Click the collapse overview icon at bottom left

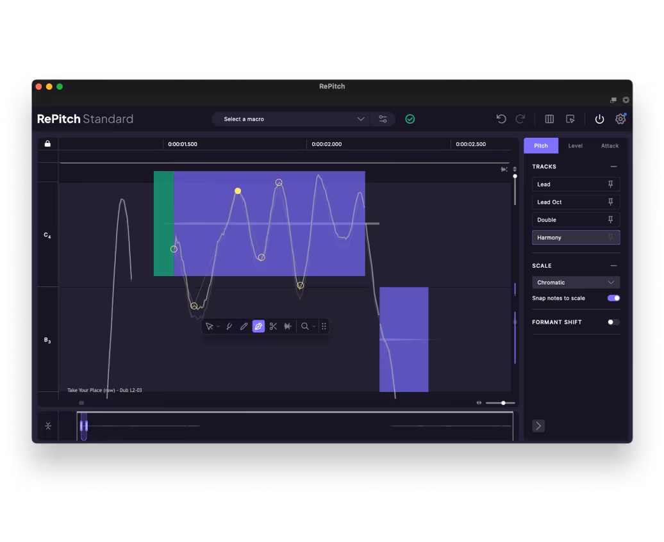(48, 426)
